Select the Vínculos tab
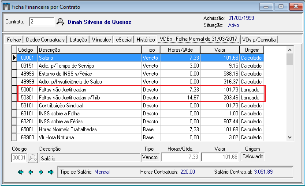This screenshot has width=305, height=186. tap(101, 40)
